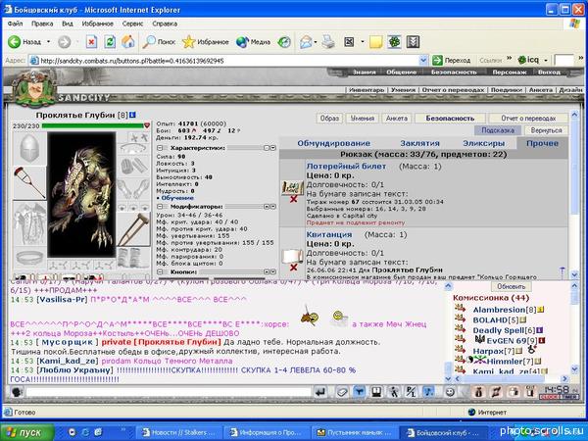
Task: Open the address bar dropdown arrow
Action: [x=423, y=60]
